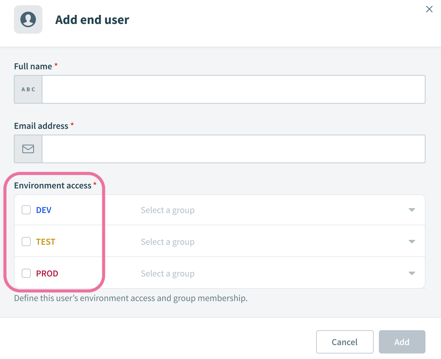Click the envelope icon beside Email address
The width and height of the screenshot is (441, 359).
28,149
